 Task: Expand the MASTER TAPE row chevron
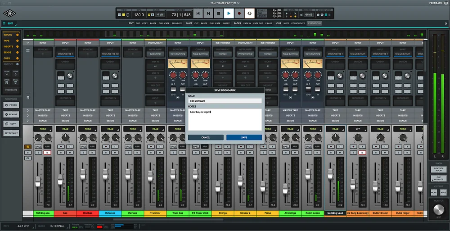(28, 110)
